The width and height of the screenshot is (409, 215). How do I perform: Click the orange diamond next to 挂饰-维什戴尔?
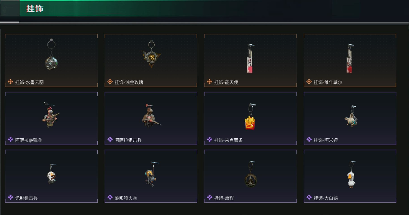pyautogui.click(x=309, y=82)
